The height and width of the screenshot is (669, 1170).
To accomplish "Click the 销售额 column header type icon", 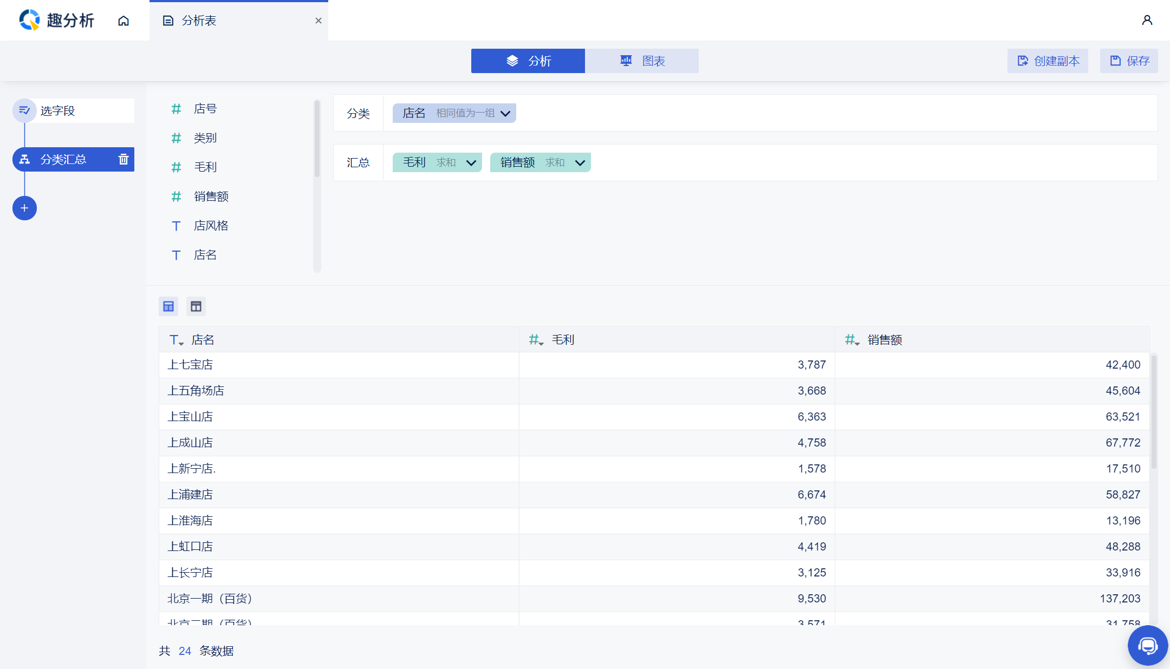I will (851, 340).
